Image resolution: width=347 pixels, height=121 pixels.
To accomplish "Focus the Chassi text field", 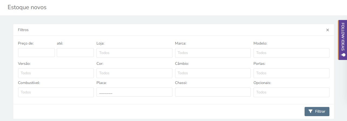I will click(x=213, y=92).
